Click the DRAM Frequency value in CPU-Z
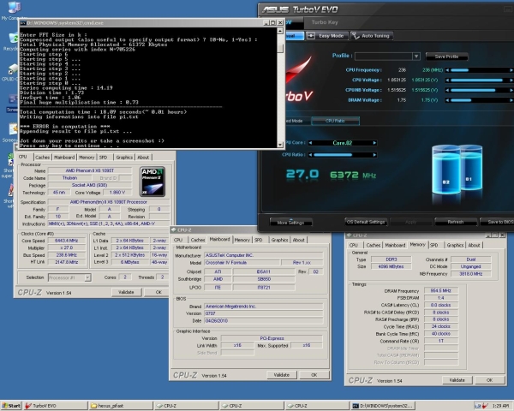514x411 pixels. point(441,291)
